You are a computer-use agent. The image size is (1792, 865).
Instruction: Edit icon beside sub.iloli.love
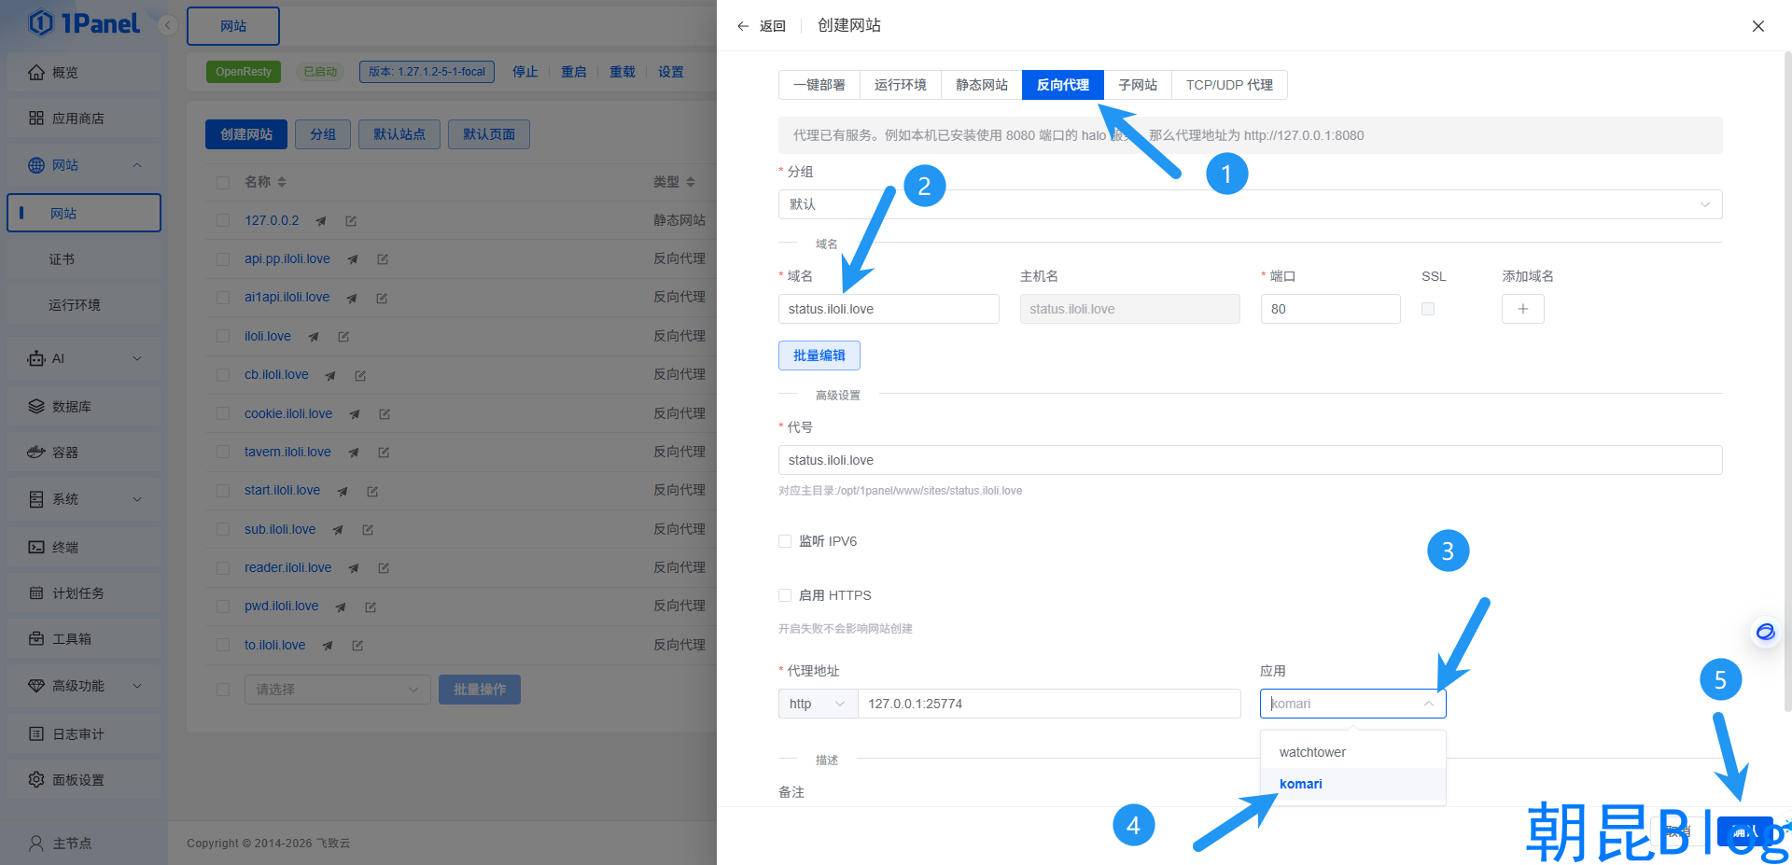coord(368,530)
